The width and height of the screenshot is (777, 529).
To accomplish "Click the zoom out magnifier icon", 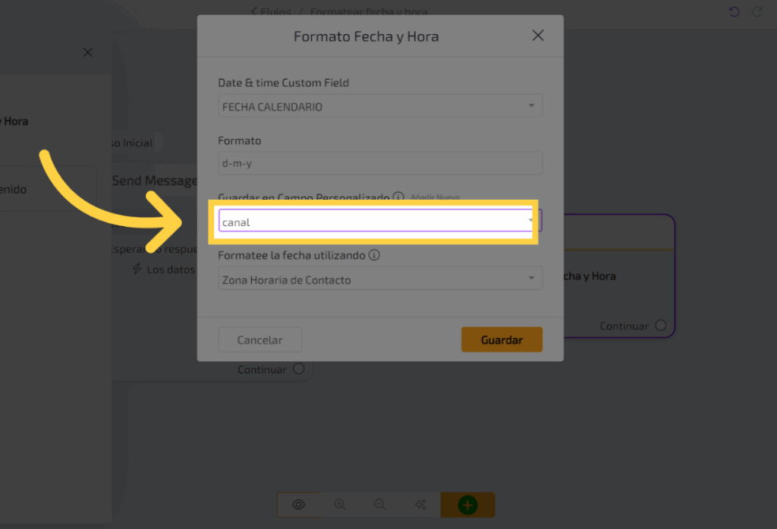I will (x=380, y=505).
